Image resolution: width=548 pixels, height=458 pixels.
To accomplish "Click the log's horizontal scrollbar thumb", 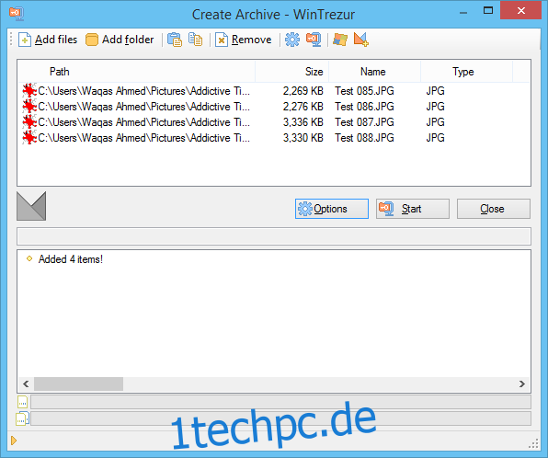I will coord(78,384).
